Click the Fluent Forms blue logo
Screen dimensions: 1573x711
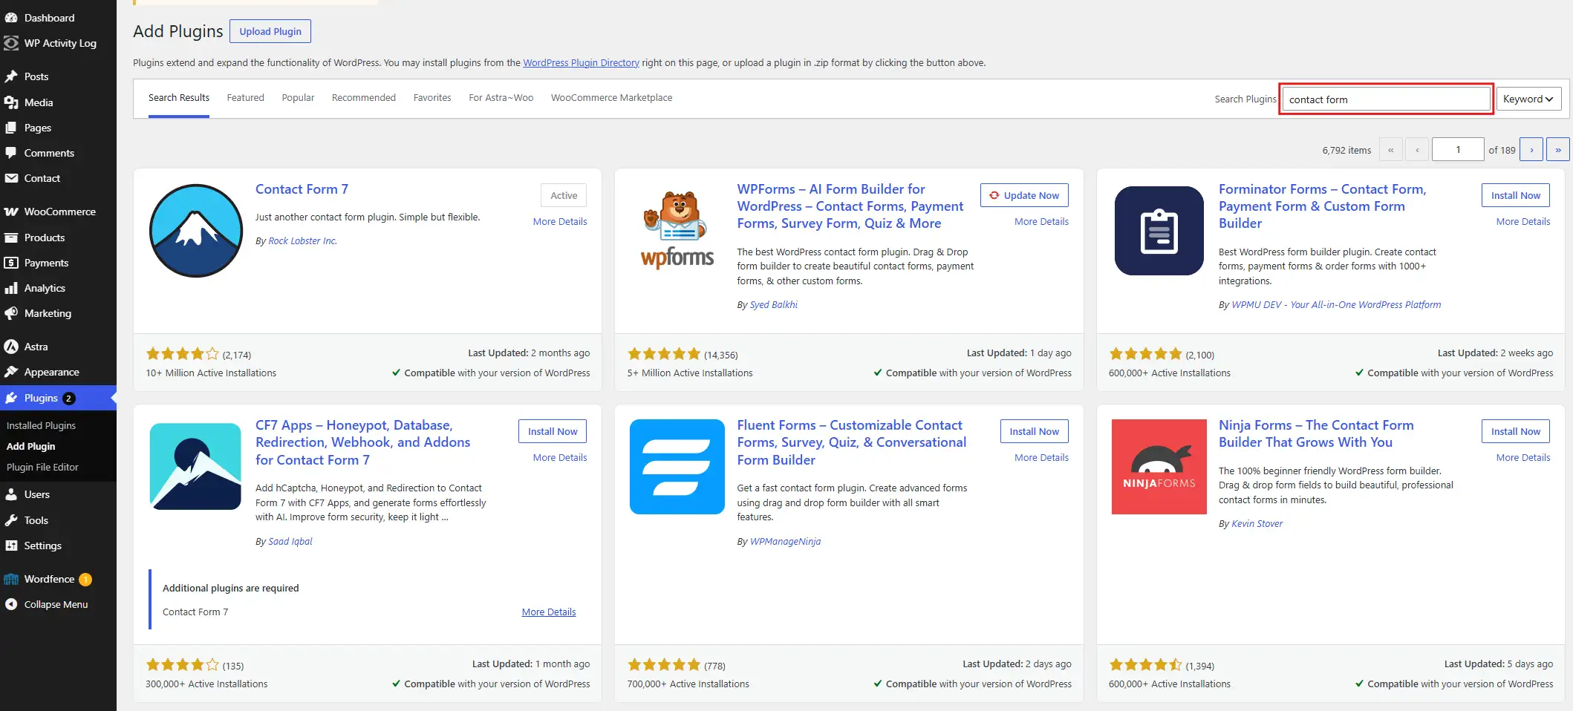click(677, 467)
